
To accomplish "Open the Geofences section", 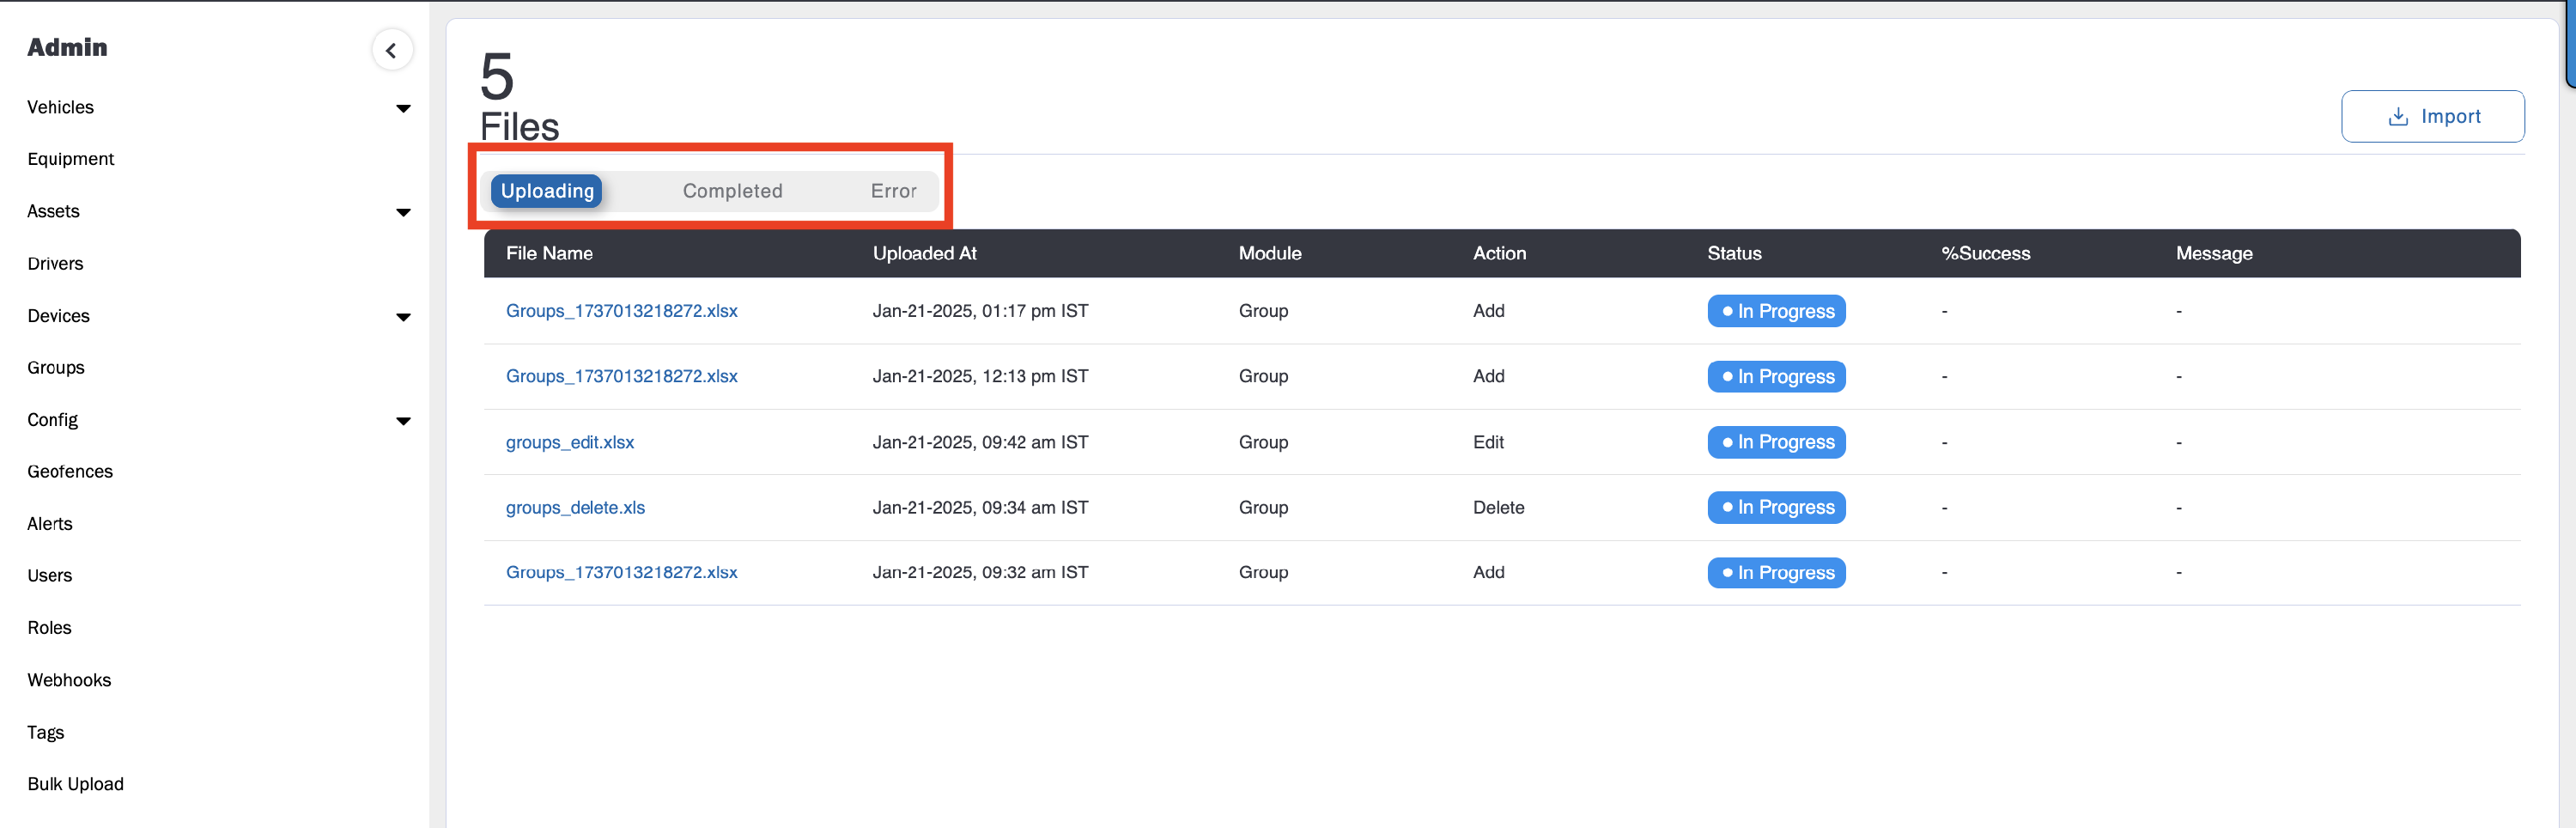I will 70,472.
